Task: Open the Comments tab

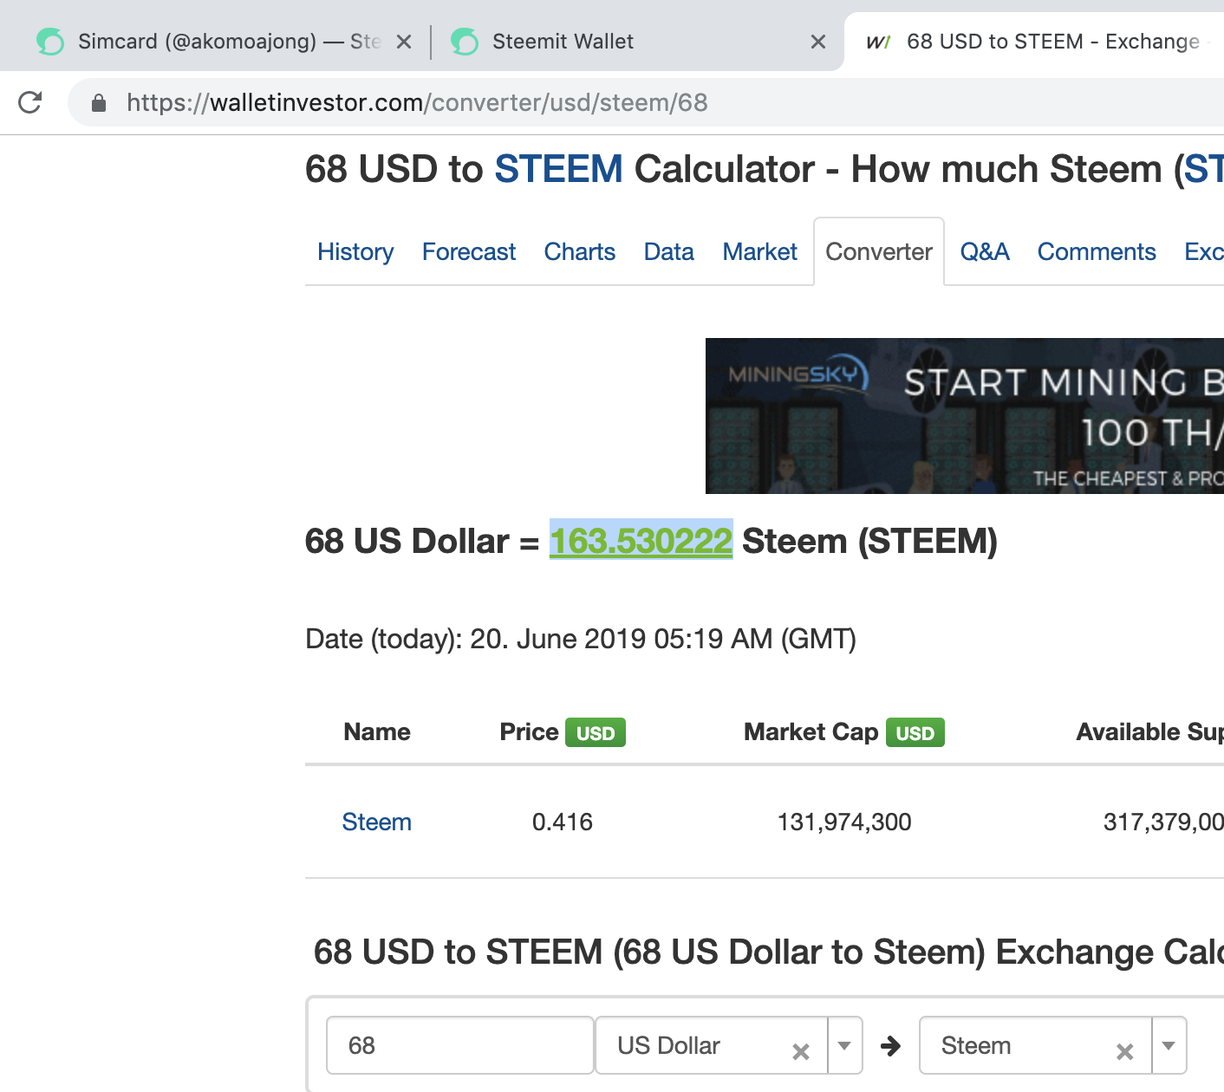Action: point(1097,251)
